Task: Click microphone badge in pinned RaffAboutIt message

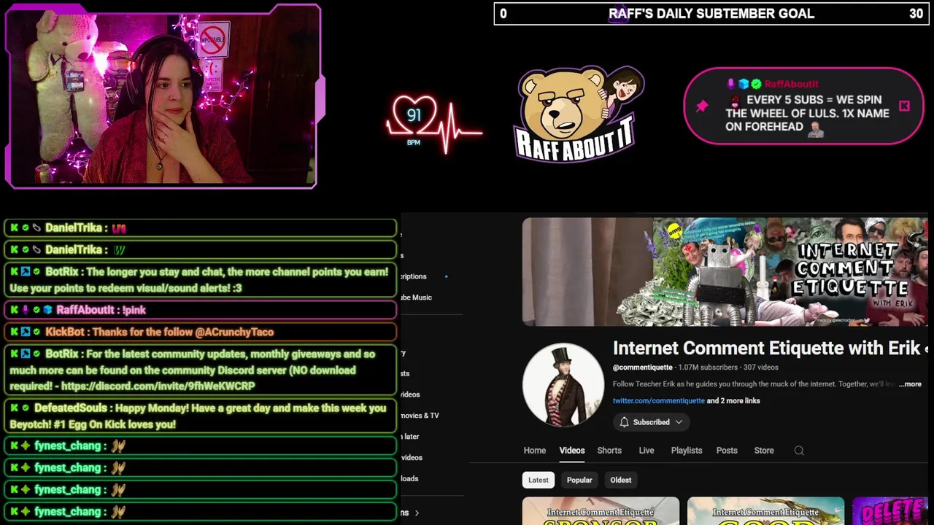Action: [732, 84]
